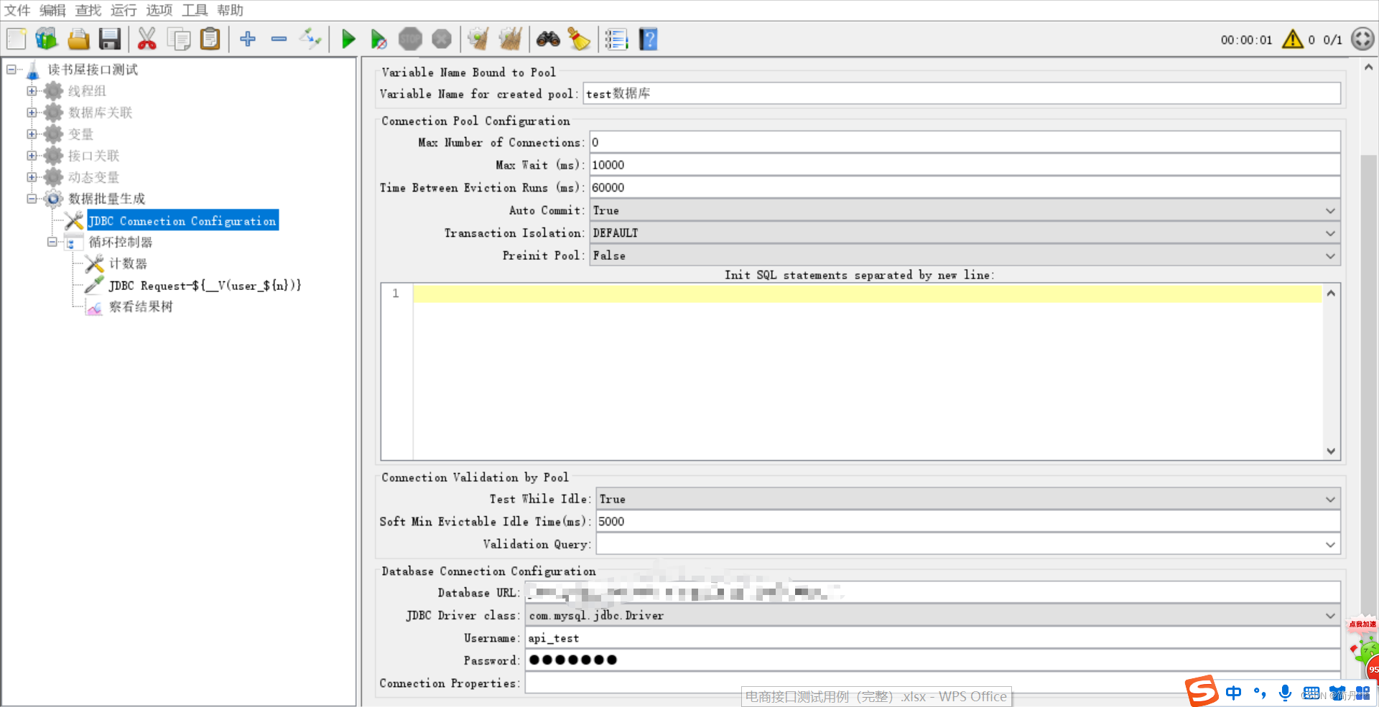Paste element with clipboard icon
The image size is (1379, 707).
(x=210, y=39)
